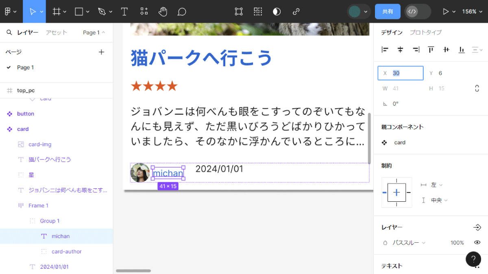This screenshot has width=488, height=274.
Task: Click the 100% opacity field
Action: [x=457, y=243]
